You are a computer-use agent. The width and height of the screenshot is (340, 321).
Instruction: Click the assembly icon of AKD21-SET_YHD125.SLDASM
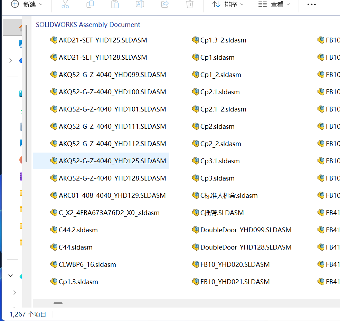coord(54,40)
